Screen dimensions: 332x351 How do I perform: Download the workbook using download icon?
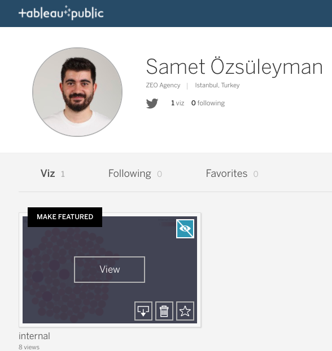pyautogui.click(x=143, y=311)
